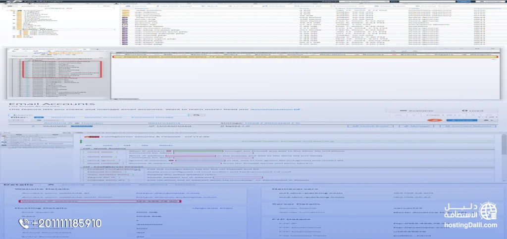
Task: Click Manage for the example email account
Action: pos(417,126)
